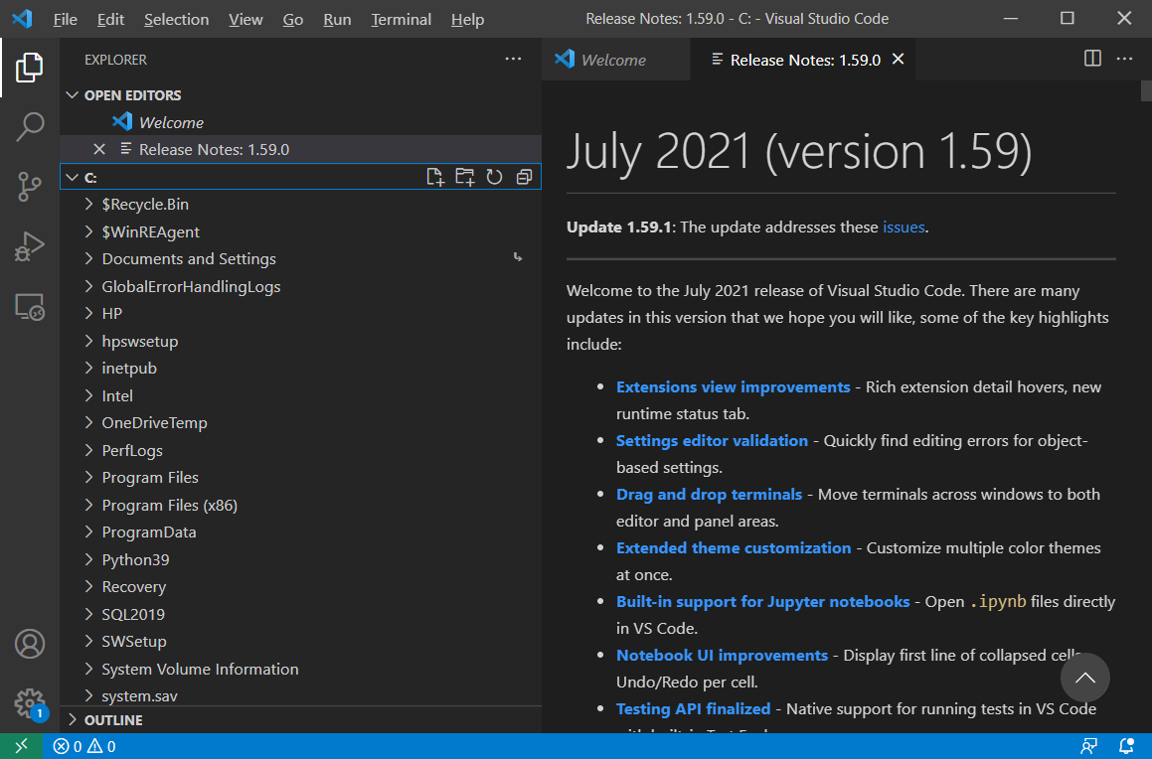Open Testing API finalized link
This screenshot has height=759, width=1152.
pyautogui.click(x=693, y=708)
